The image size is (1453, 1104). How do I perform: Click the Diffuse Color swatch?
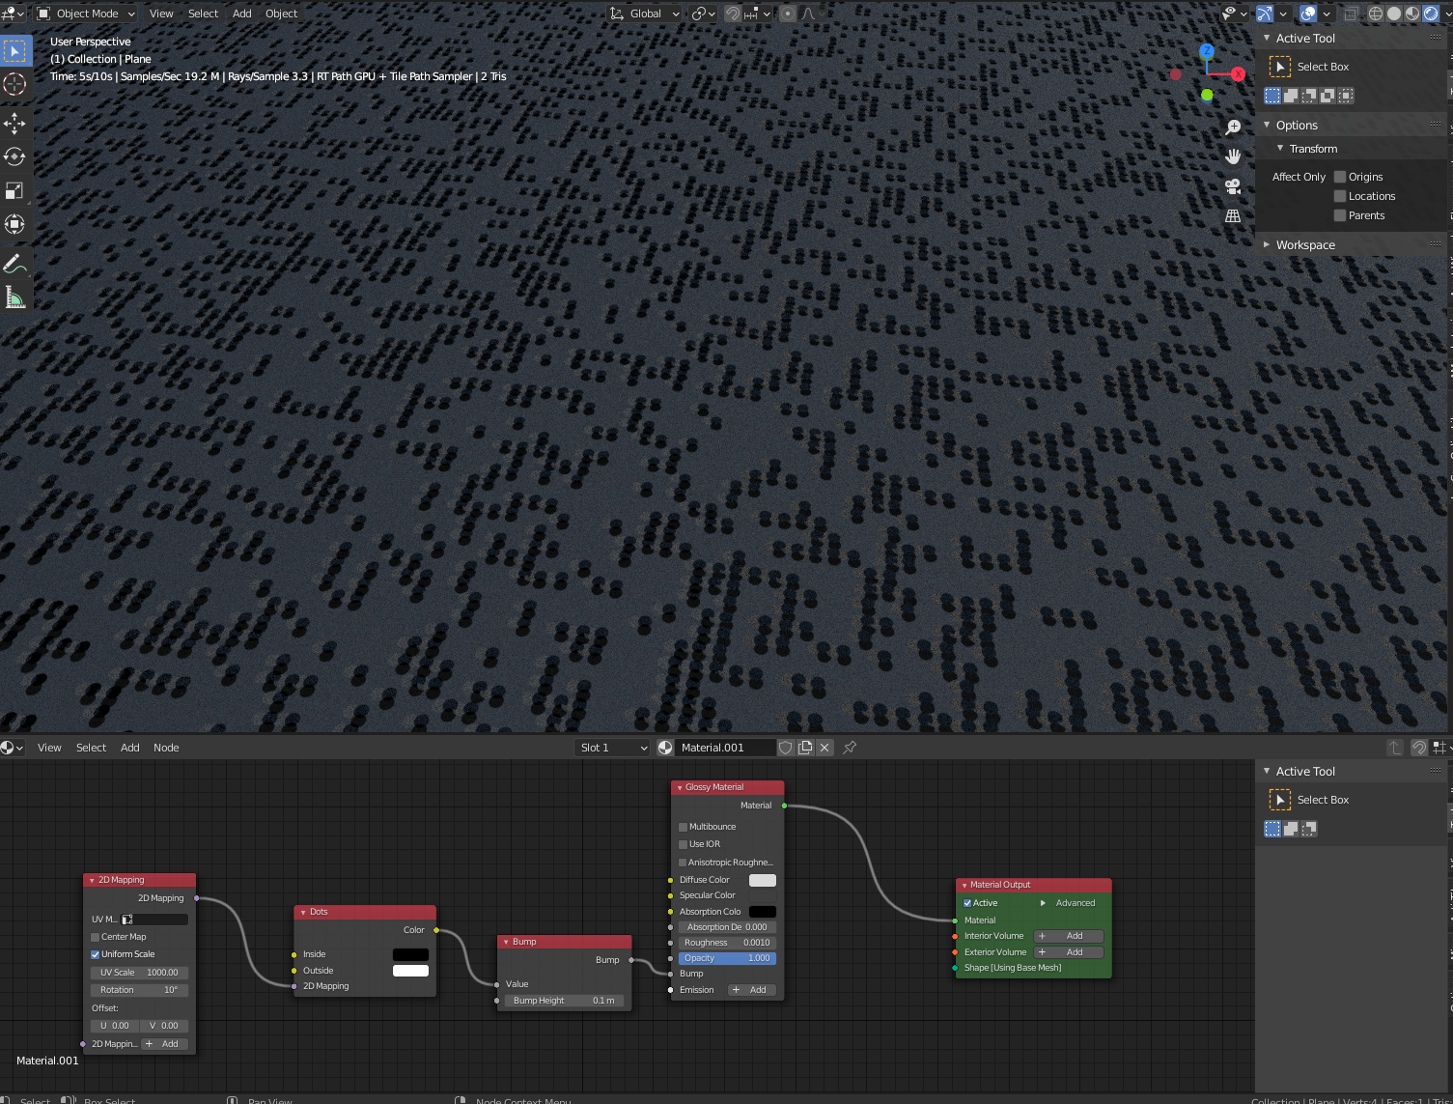pyautogui.click(x=762, y=880)
